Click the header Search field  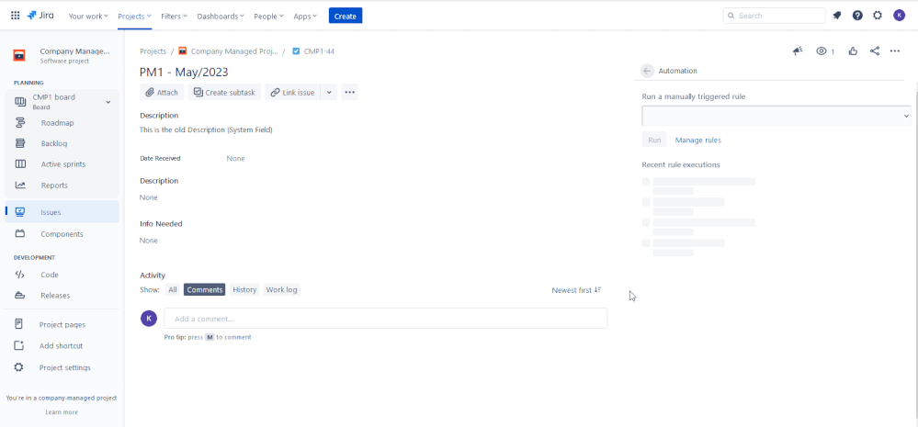coord(774,16)
